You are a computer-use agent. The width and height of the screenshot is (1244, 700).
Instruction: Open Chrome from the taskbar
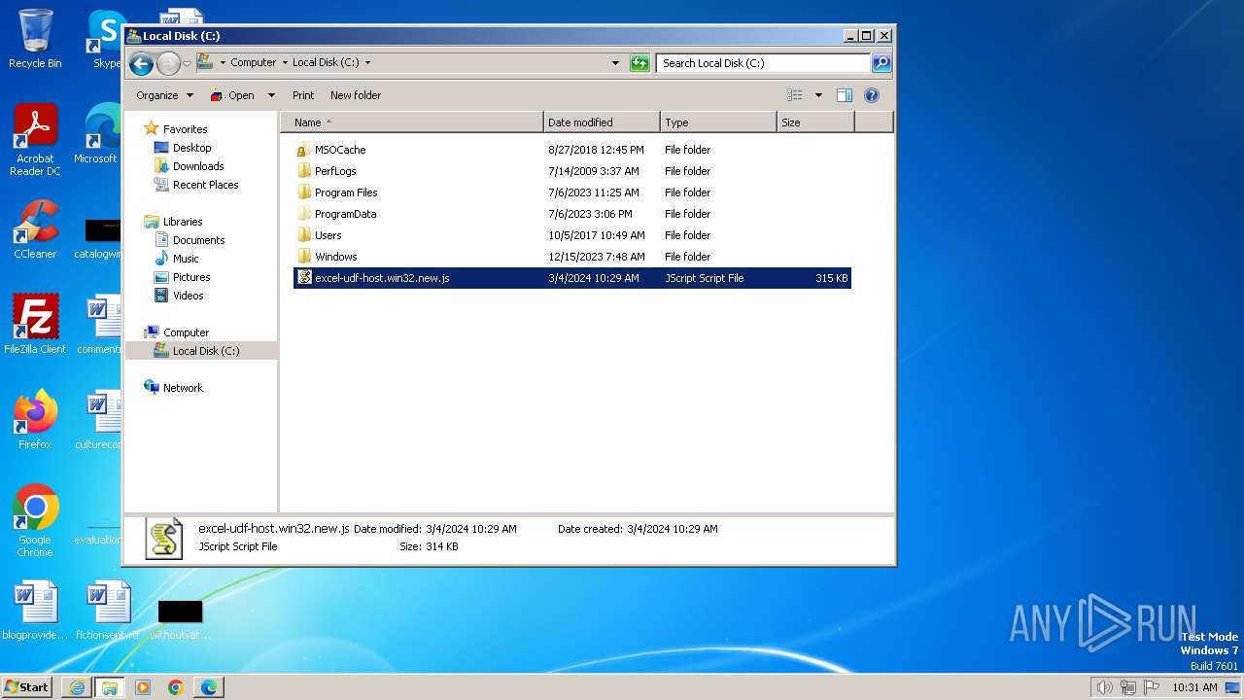click(x=176, y=687)
